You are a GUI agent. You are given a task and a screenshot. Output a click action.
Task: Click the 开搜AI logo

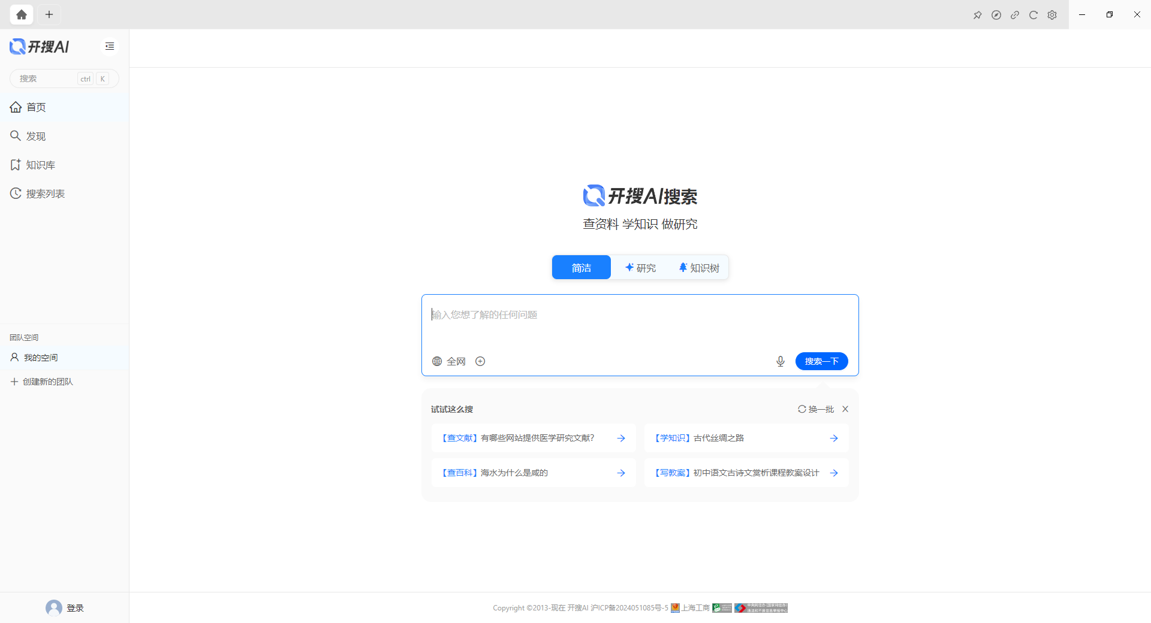click(38, 46)
